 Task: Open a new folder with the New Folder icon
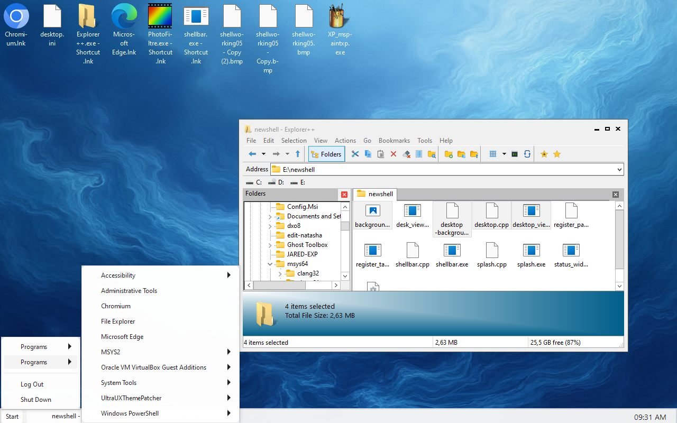[447, 154]
